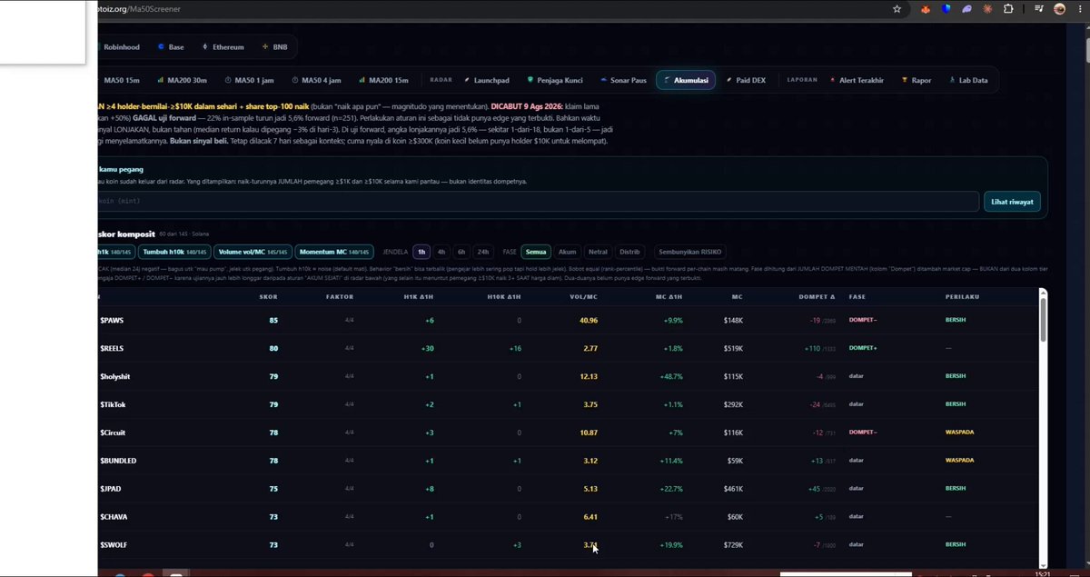Image resolution: width=1090 pixels, height=577 pixels.
Task: Select the 24h window option
Action: [x=483, y=252]
